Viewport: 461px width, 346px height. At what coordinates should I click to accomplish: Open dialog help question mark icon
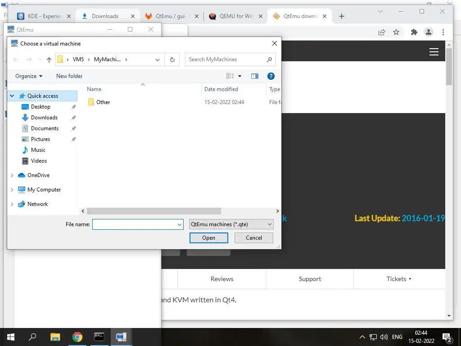pyautogui.click(x=271, y=76)
